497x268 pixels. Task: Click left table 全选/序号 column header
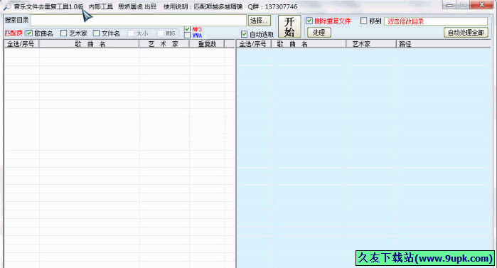point(21,44)
